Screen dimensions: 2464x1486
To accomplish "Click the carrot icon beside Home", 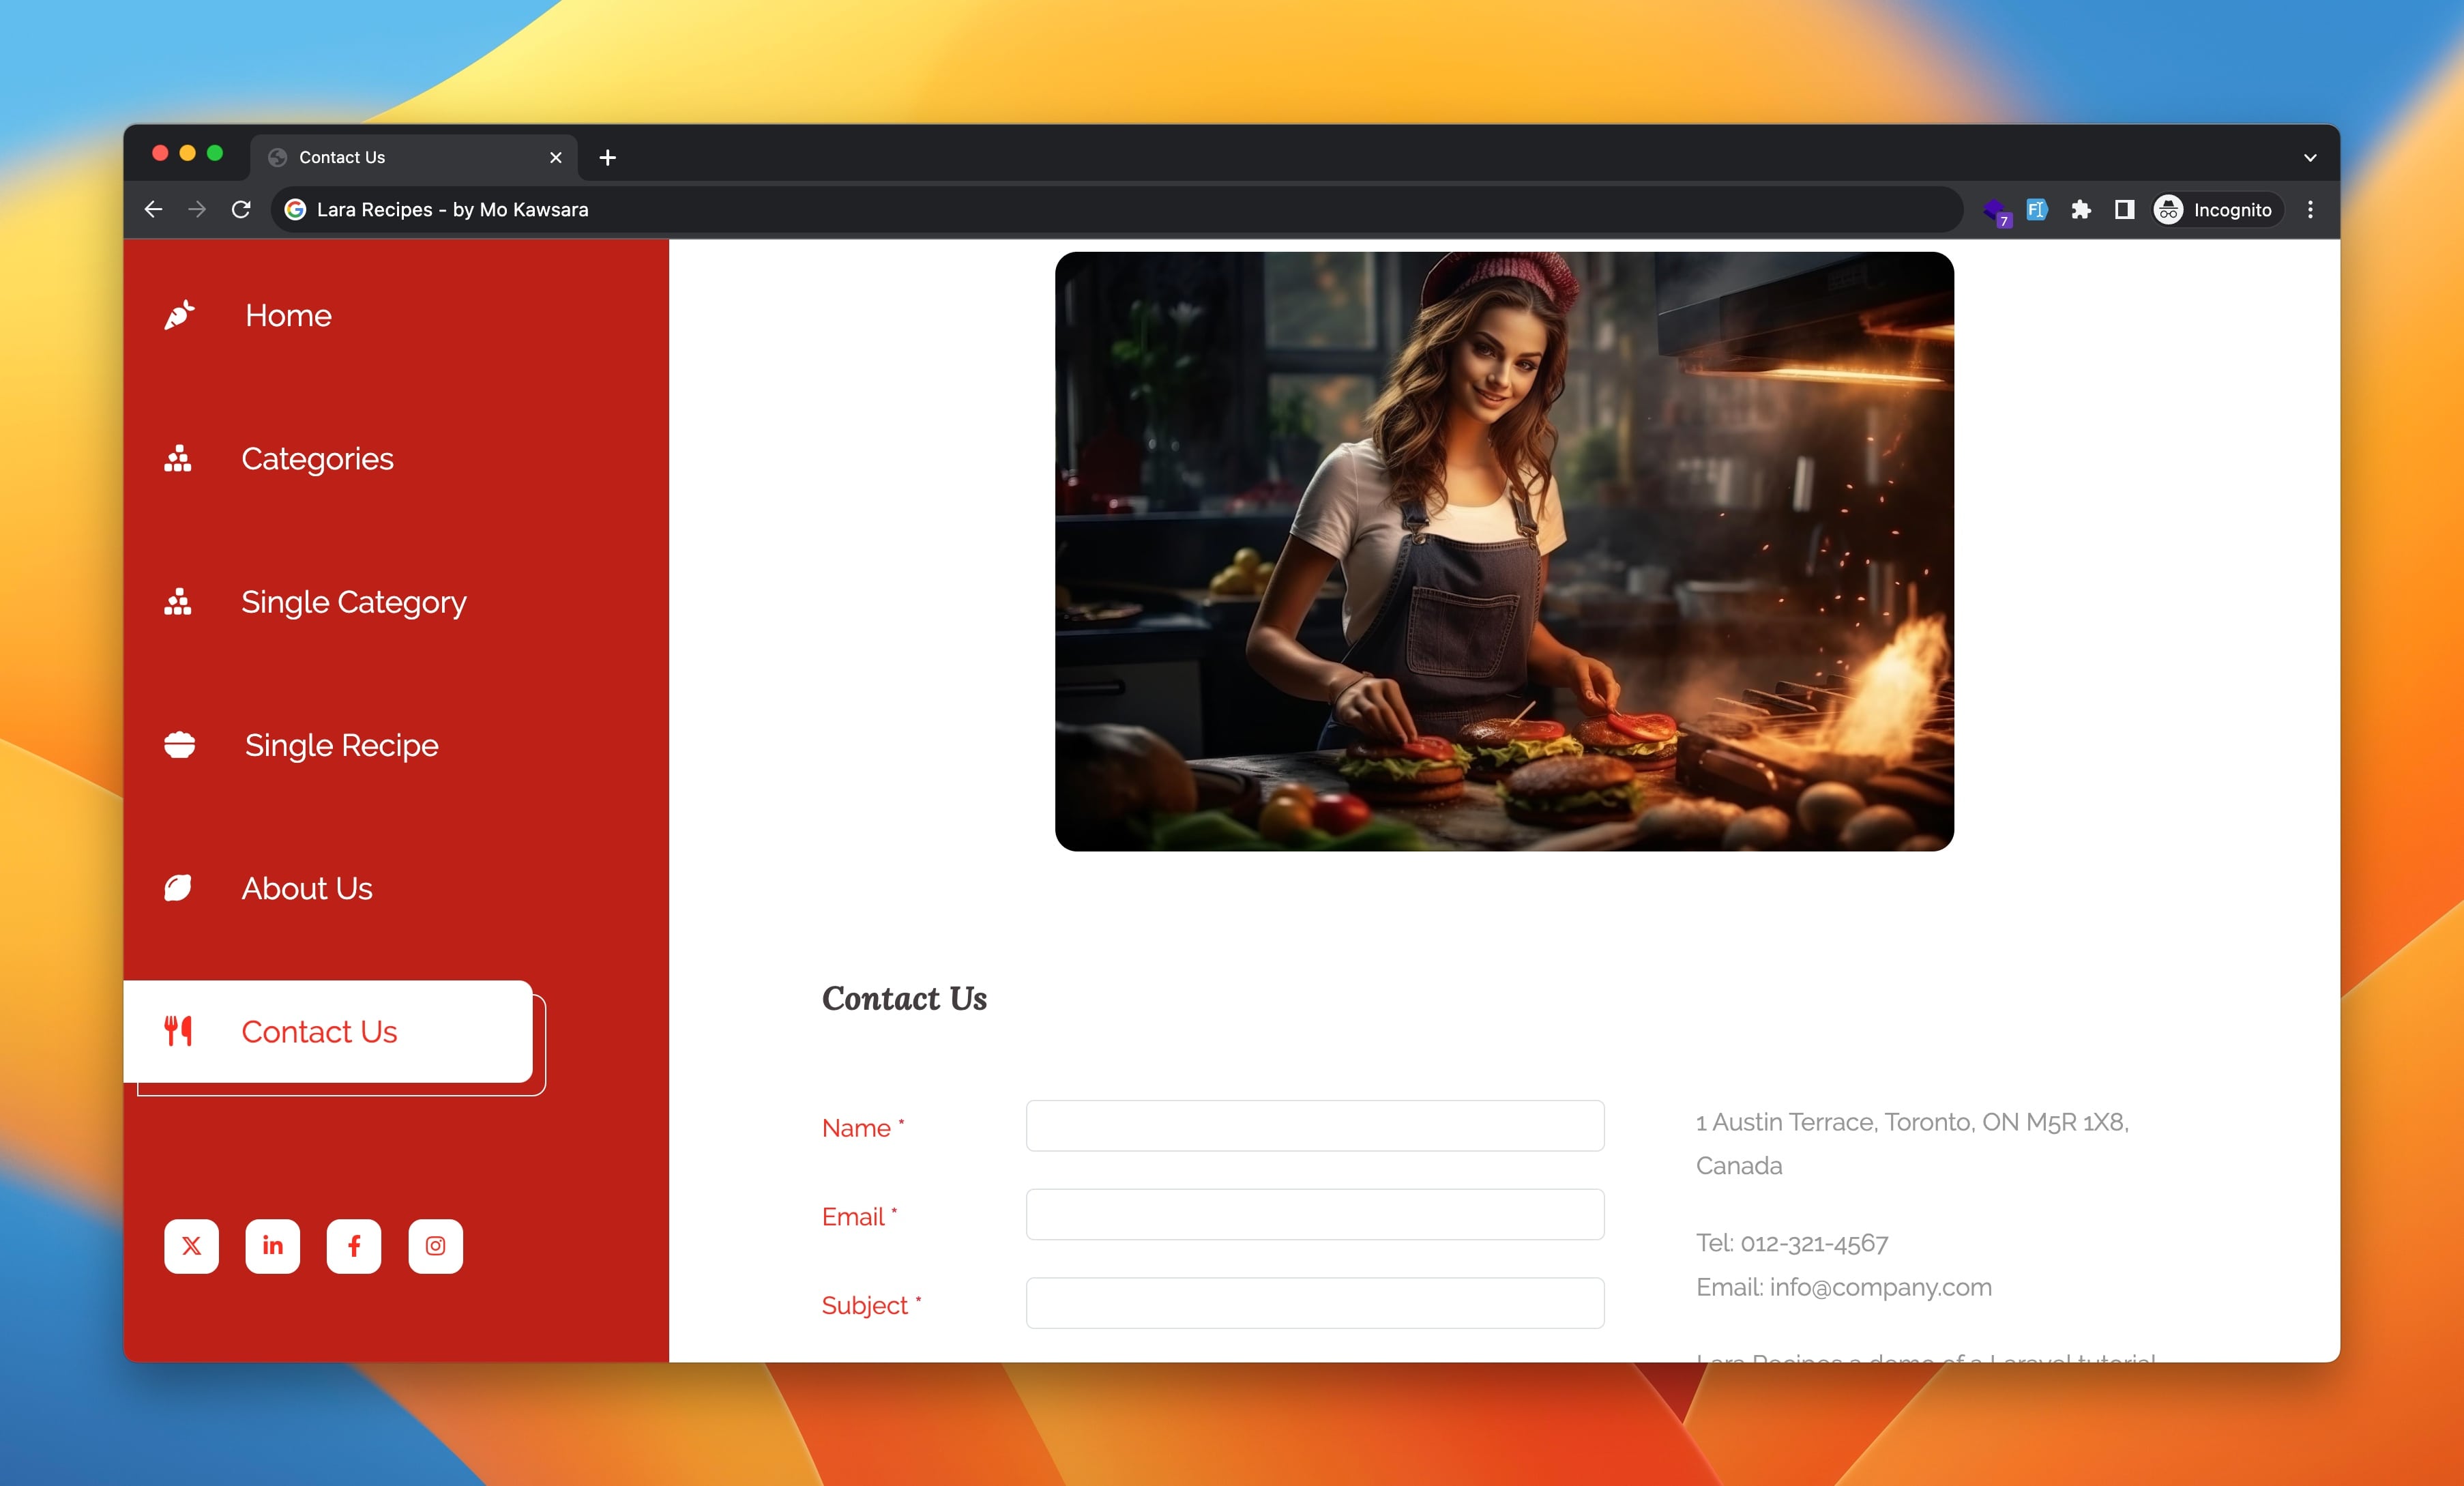I will coord(179,315).
